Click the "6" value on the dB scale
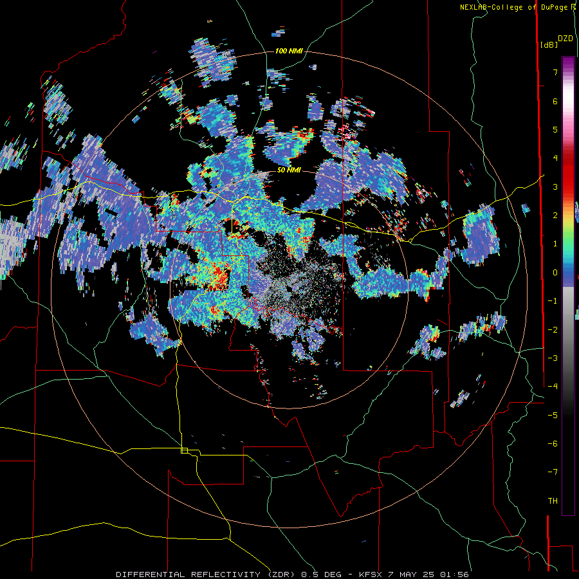The image size is (579, 579). pyautogui.click(x=555, y=101)
